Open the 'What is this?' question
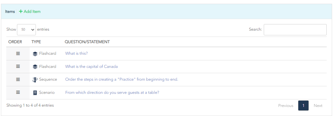 click(x=76, y=53)
